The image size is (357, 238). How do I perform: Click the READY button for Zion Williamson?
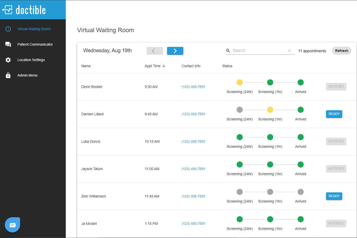pos(334,196)
